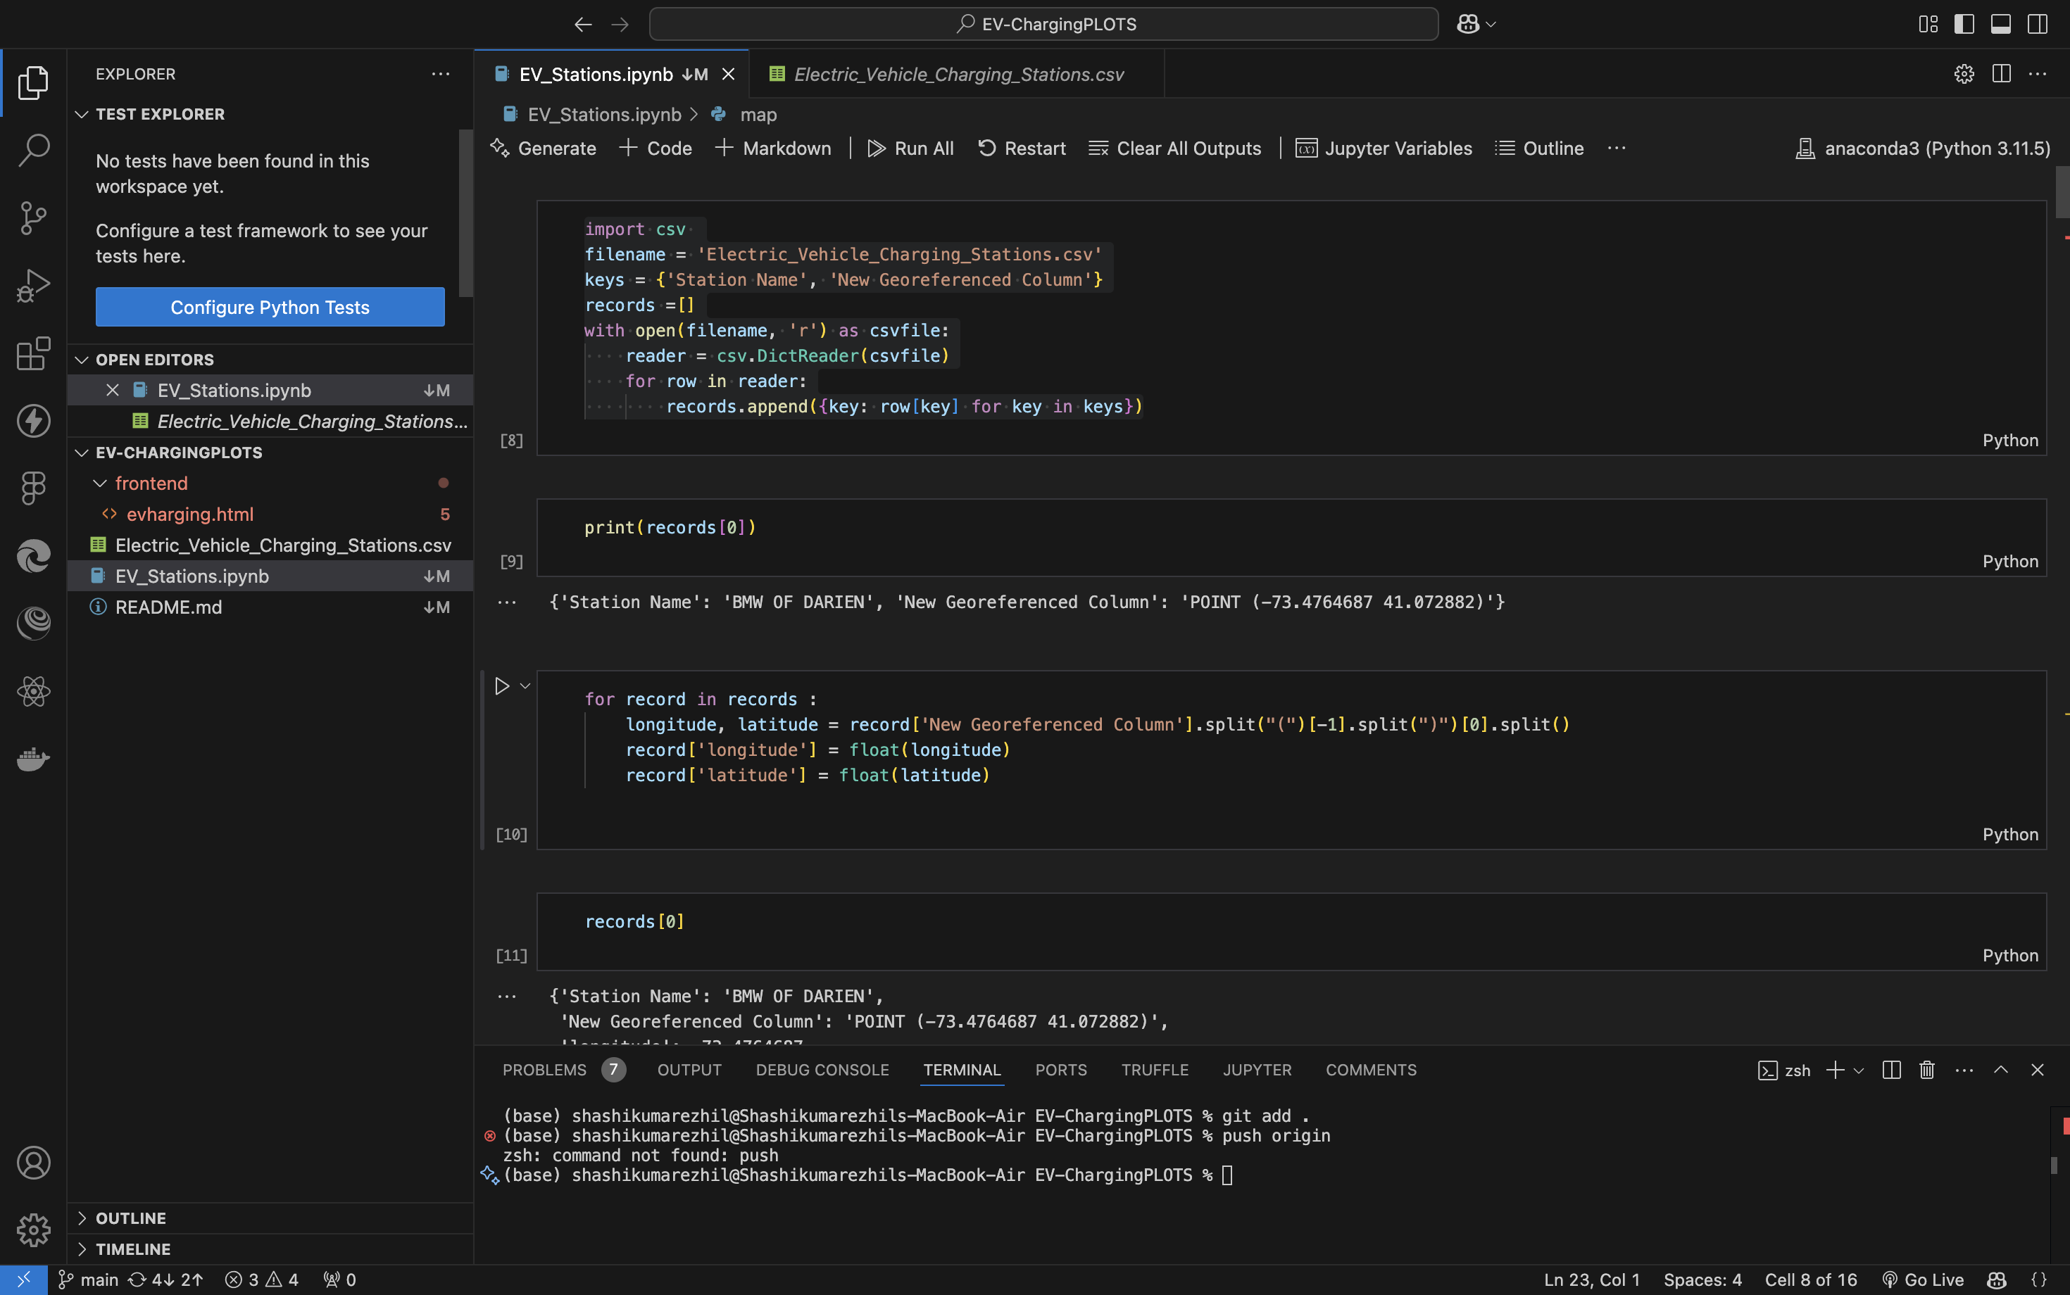Click the command center search field

click(x=1043, y=24)
